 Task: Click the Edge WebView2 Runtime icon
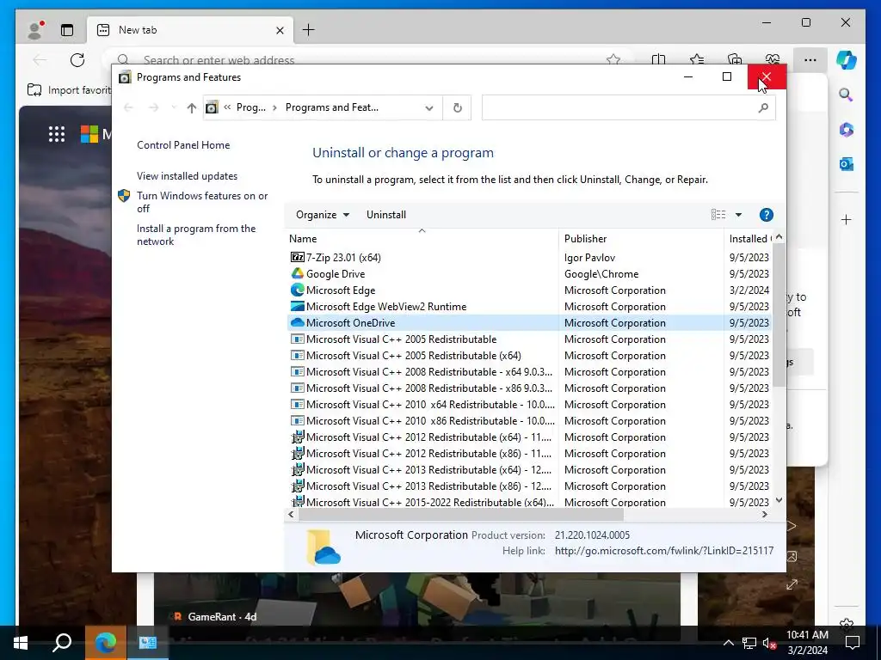click(297, 306)
